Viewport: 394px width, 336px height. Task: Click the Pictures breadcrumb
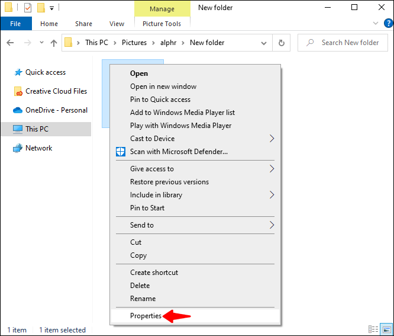click(134, 43)
